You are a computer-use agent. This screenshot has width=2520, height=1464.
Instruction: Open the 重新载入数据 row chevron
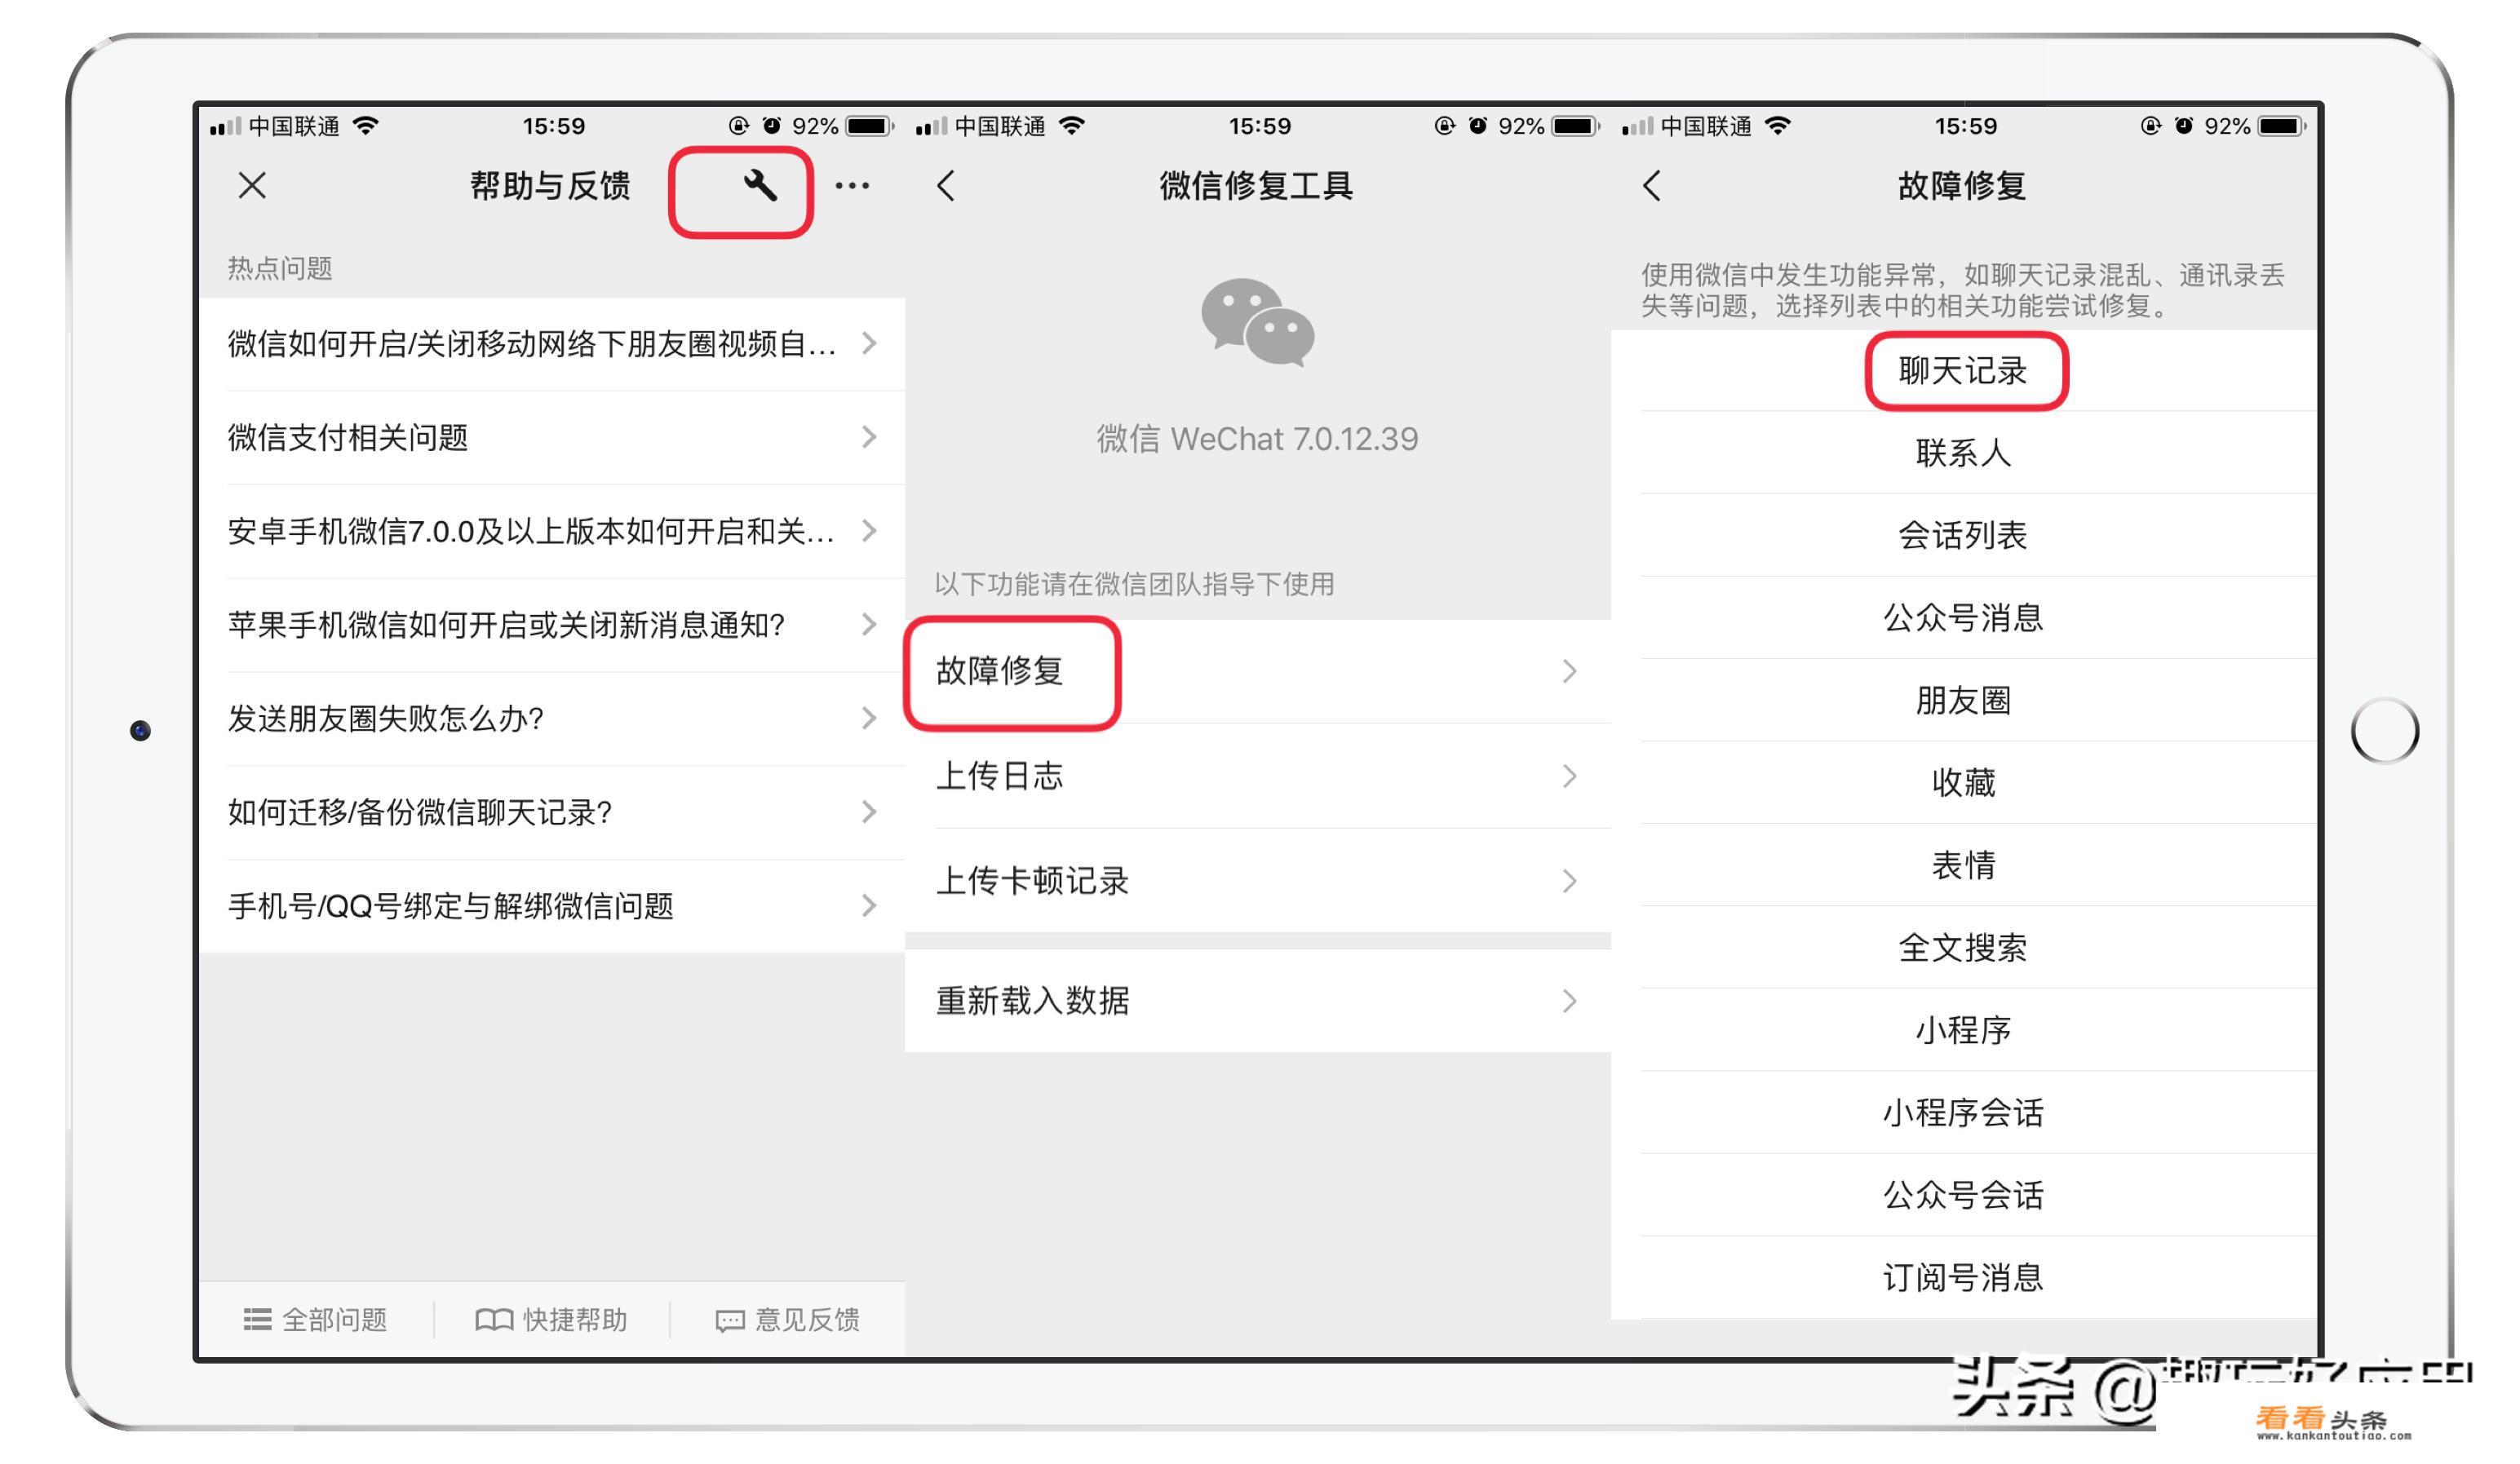1569,1001
